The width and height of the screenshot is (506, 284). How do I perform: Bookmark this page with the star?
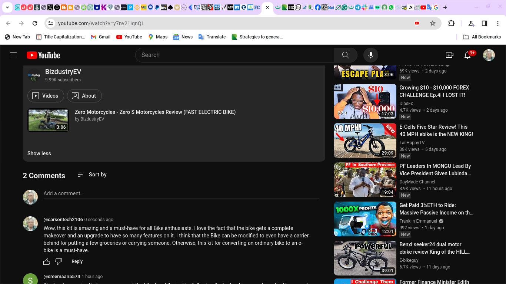(x=433, y=23)
